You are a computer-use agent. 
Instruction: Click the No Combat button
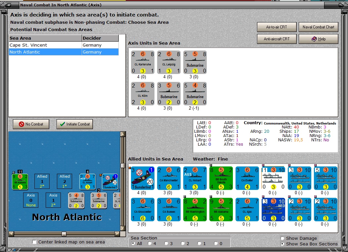pos(31,124)
